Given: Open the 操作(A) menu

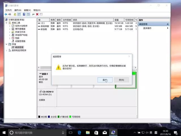Looking at the screenshot, I should coord(18,10).
